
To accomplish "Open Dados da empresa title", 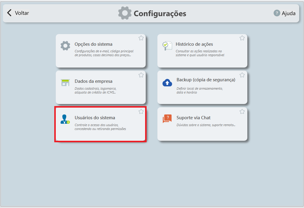I will (x=94, y=81).
